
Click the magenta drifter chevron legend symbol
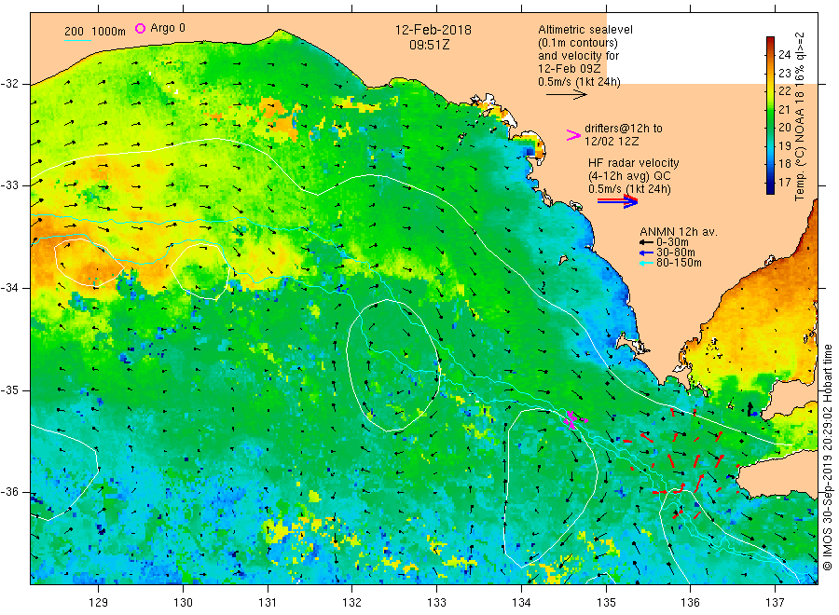click(x=573, y=135)
